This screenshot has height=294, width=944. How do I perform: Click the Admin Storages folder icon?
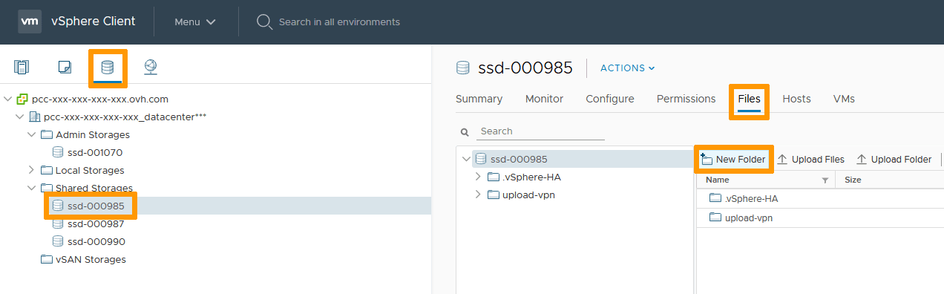point(46,134)
